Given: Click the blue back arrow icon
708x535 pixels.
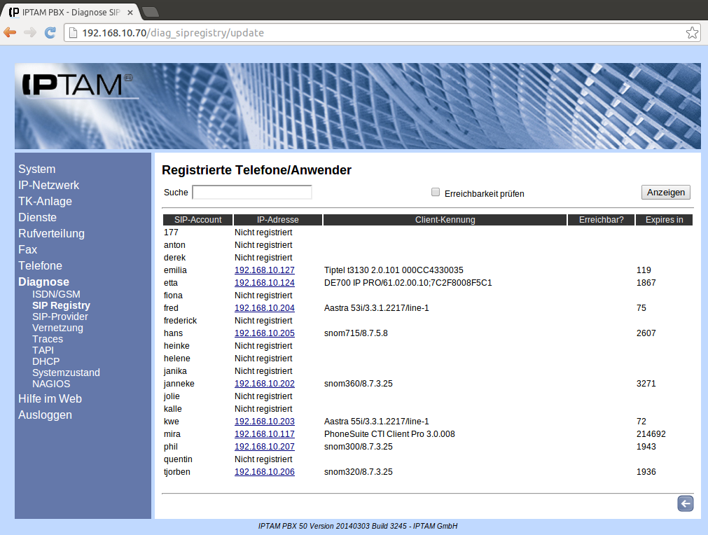Looking at the screenshot, I should (x=685, y=503).
